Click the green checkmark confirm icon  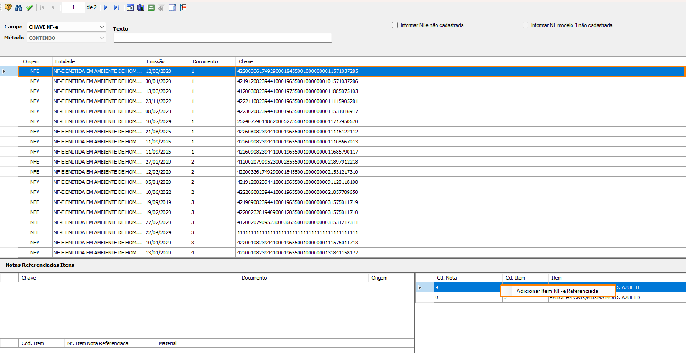29,7
